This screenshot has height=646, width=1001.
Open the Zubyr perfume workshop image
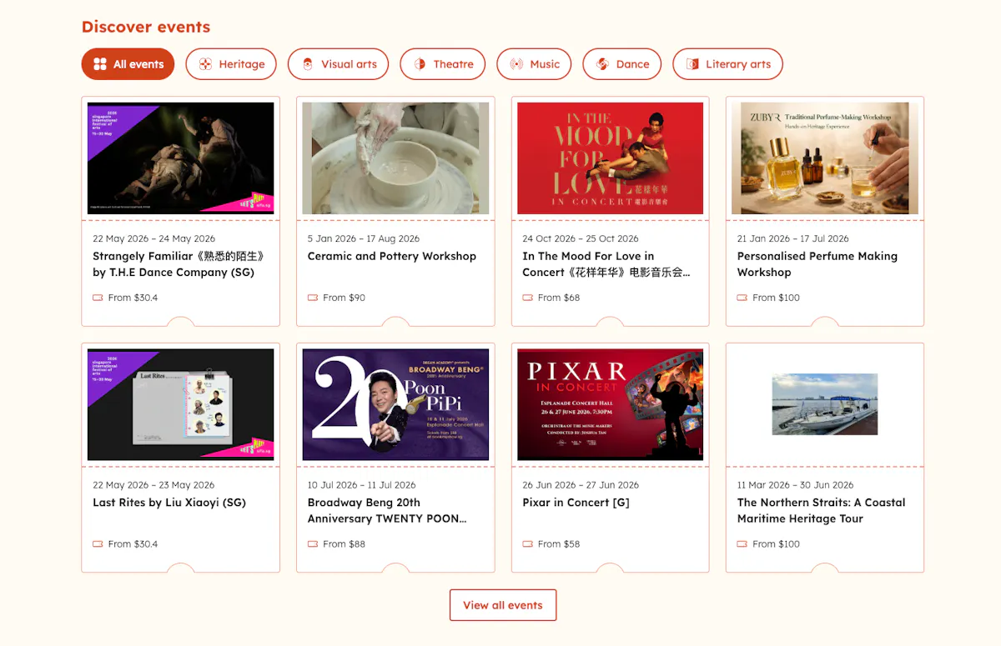point(825,158)
